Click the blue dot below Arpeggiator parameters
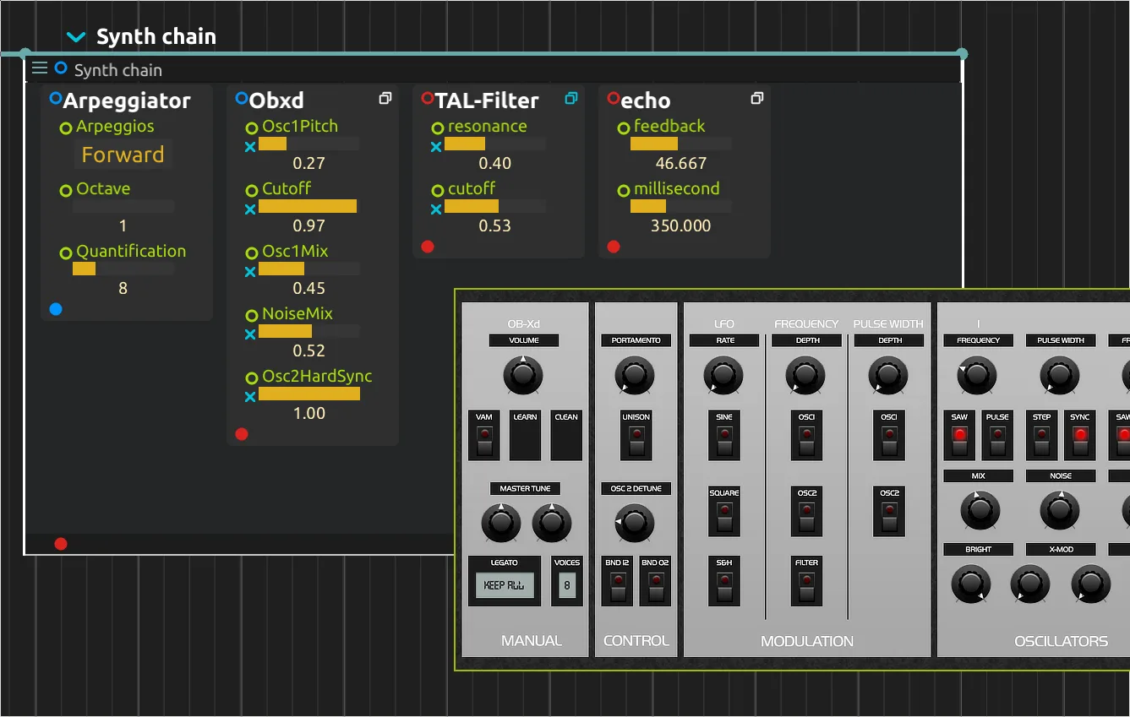 pyautogui.click(x=56, y=309)
